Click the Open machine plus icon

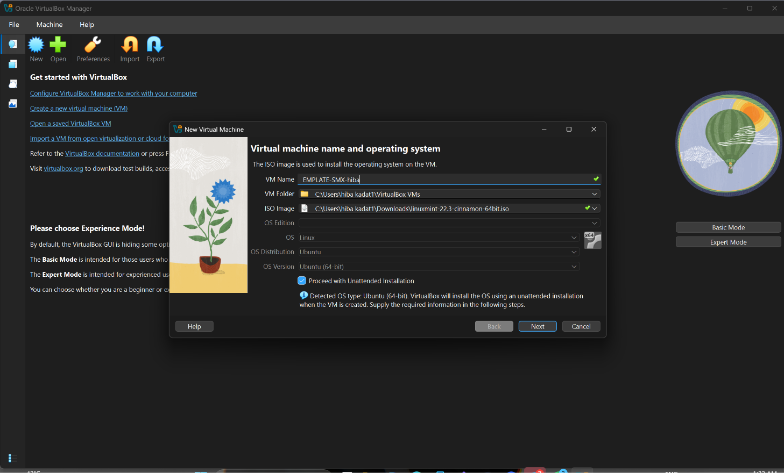(x=58, y=45)
